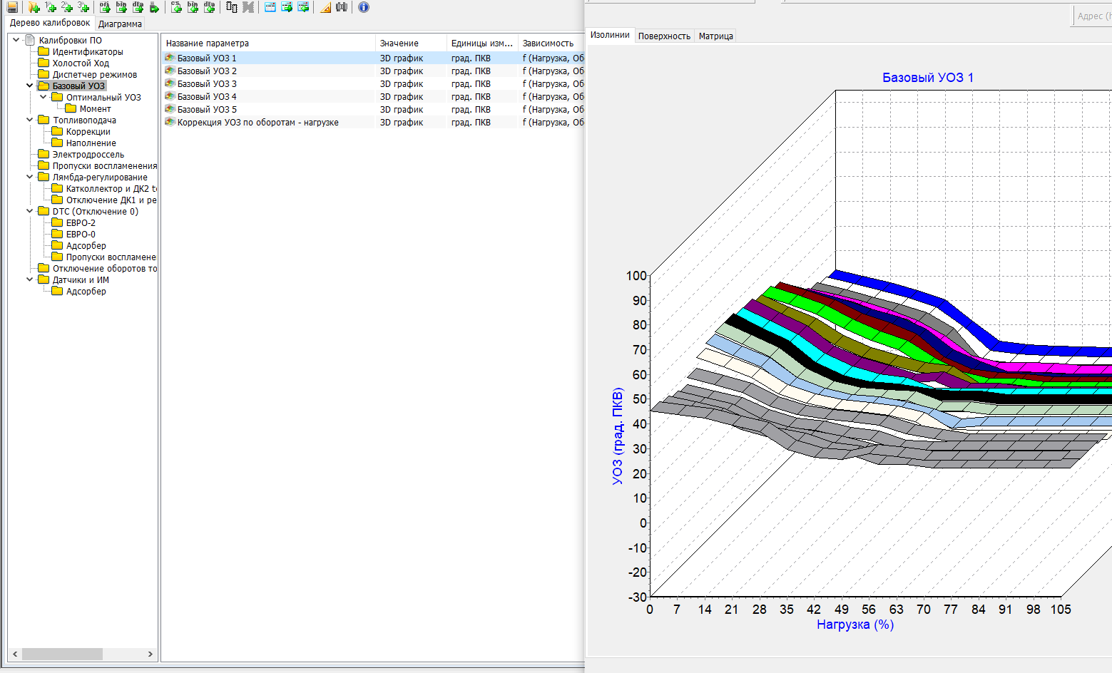Click the triangle ruler toolbar icon
The image size is (1112, 673).
325,7
